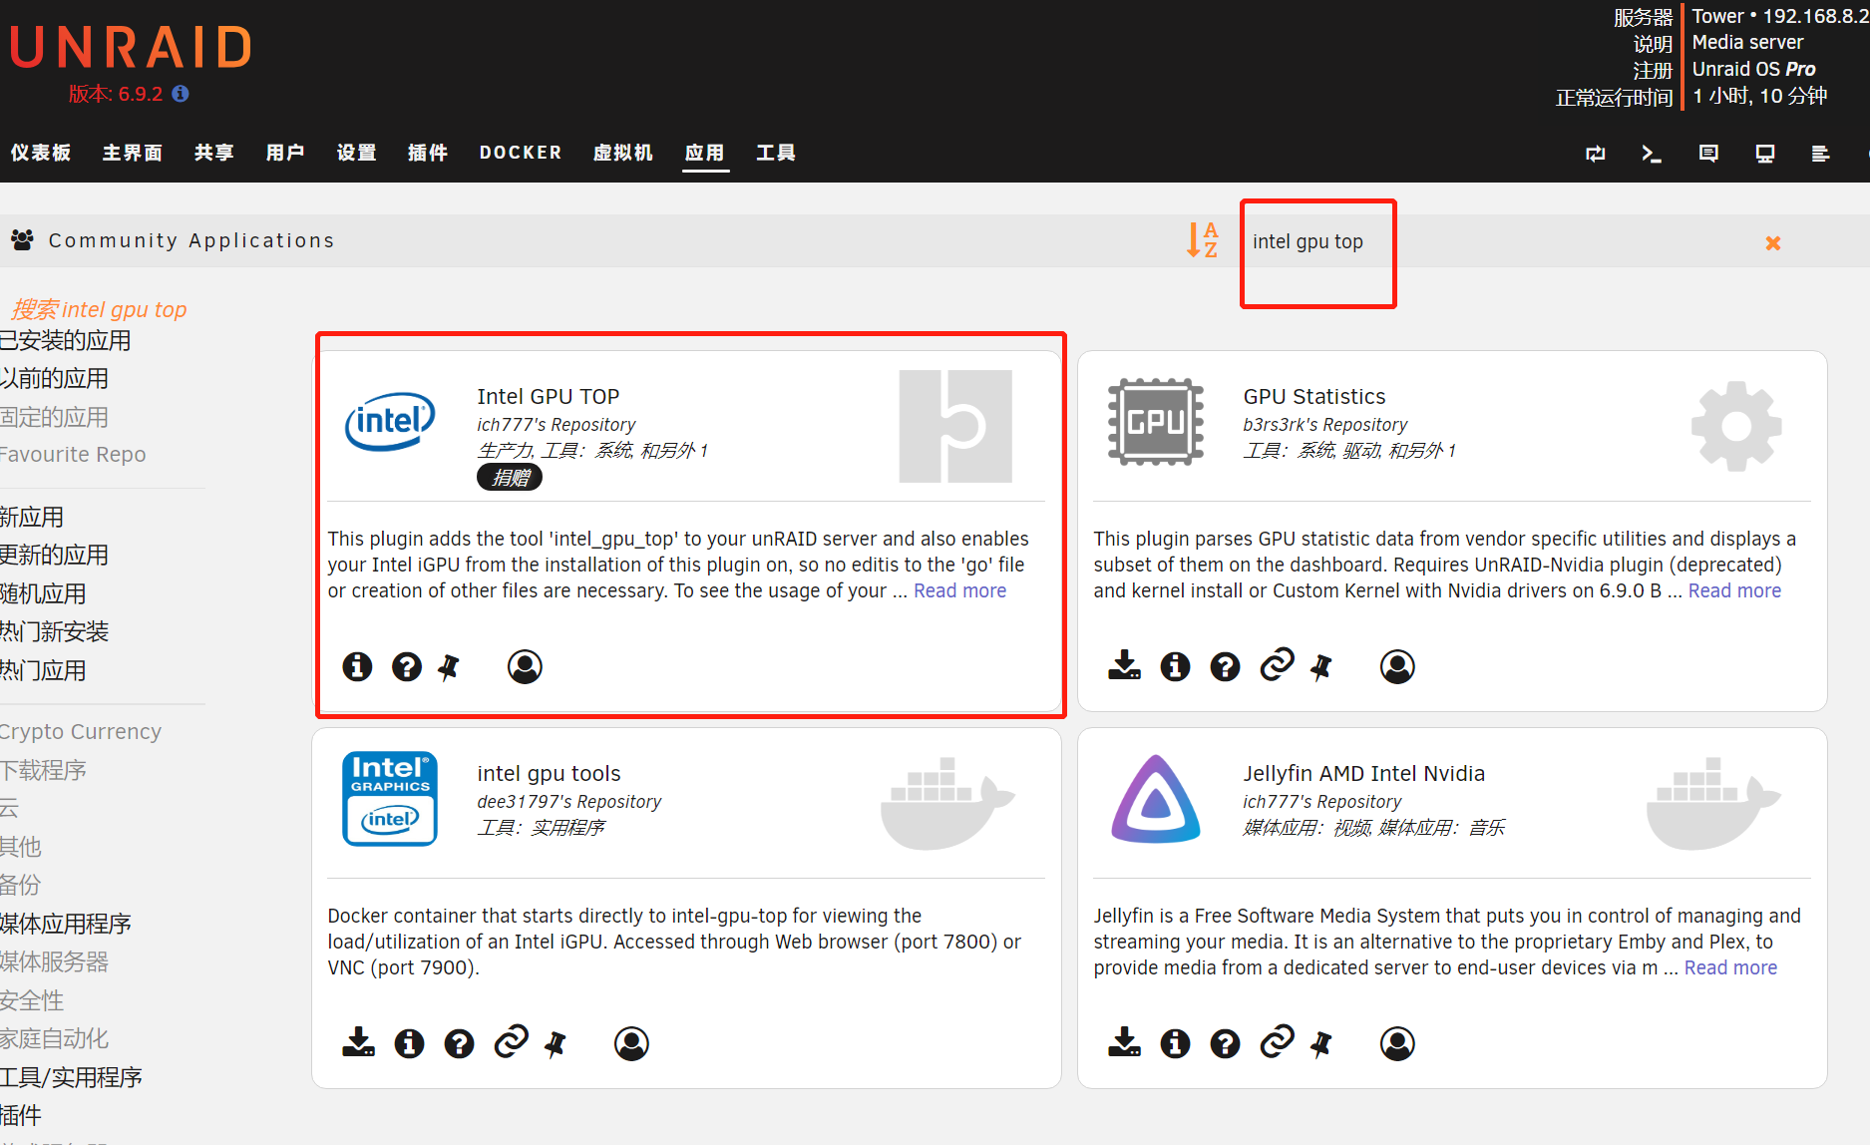Click the monitor info icon in top toolbar
The width and height of the screenshot is (1870, 1145).
click(1765, 154)
